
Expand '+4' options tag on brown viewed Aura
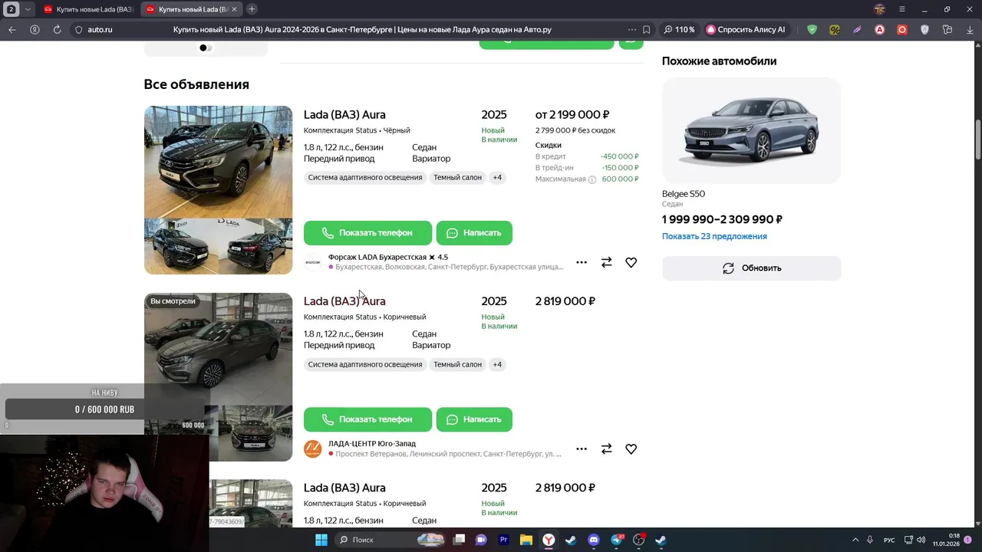(x=497, y=365)
